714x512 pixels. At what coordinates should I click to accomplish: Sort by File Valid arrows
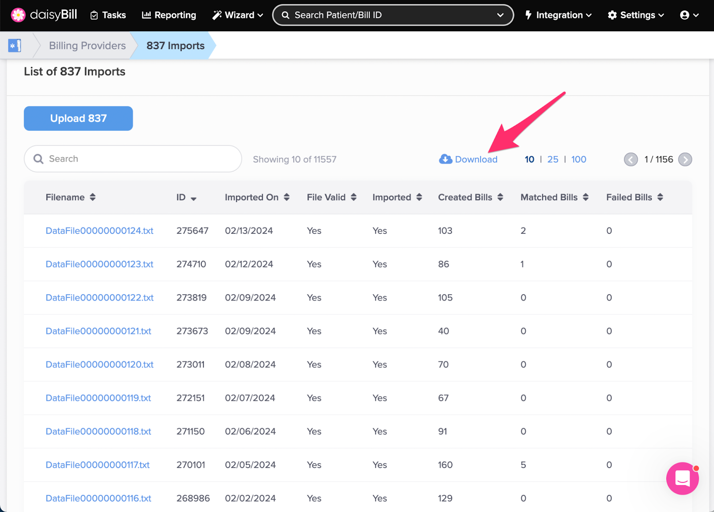(x=353, y=197)
